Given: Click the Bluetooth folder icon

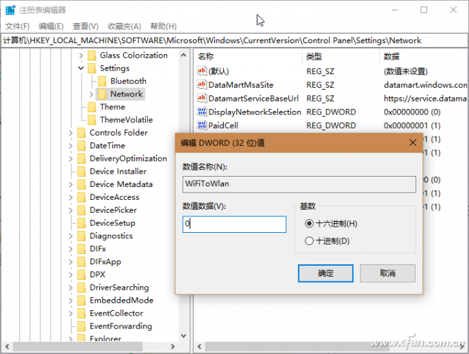Looking at the screenshot, I should click(102, 81).
